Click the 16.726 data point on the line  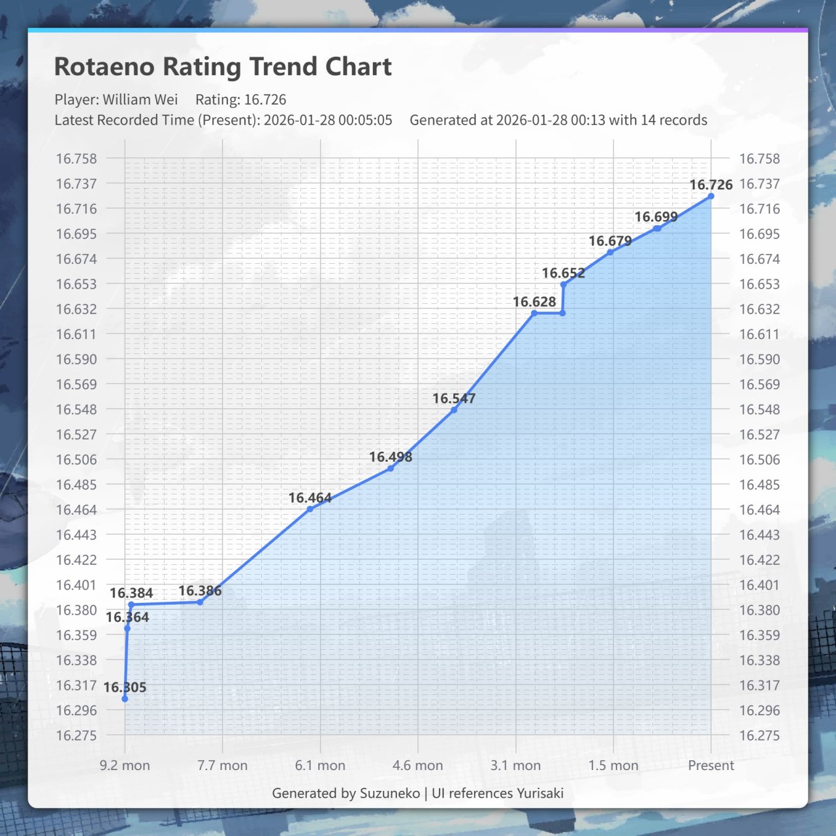(x=711, y=196)
